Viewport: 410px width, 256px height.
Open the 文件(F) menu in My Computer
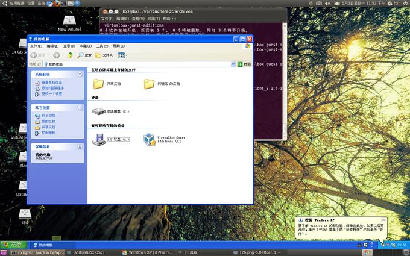click(36, 46)
